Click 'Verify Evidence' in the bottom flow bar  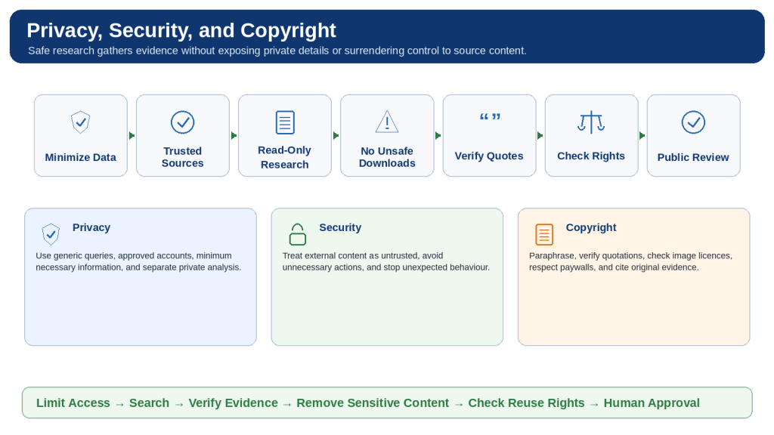click(x=233, y=403)
